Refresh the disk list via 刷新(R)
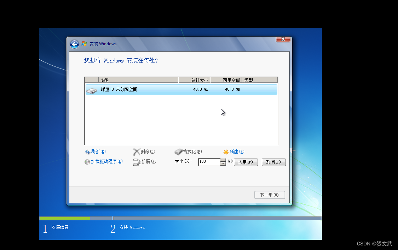This screenshot has height=250, width=398. [x=98, y=151]
